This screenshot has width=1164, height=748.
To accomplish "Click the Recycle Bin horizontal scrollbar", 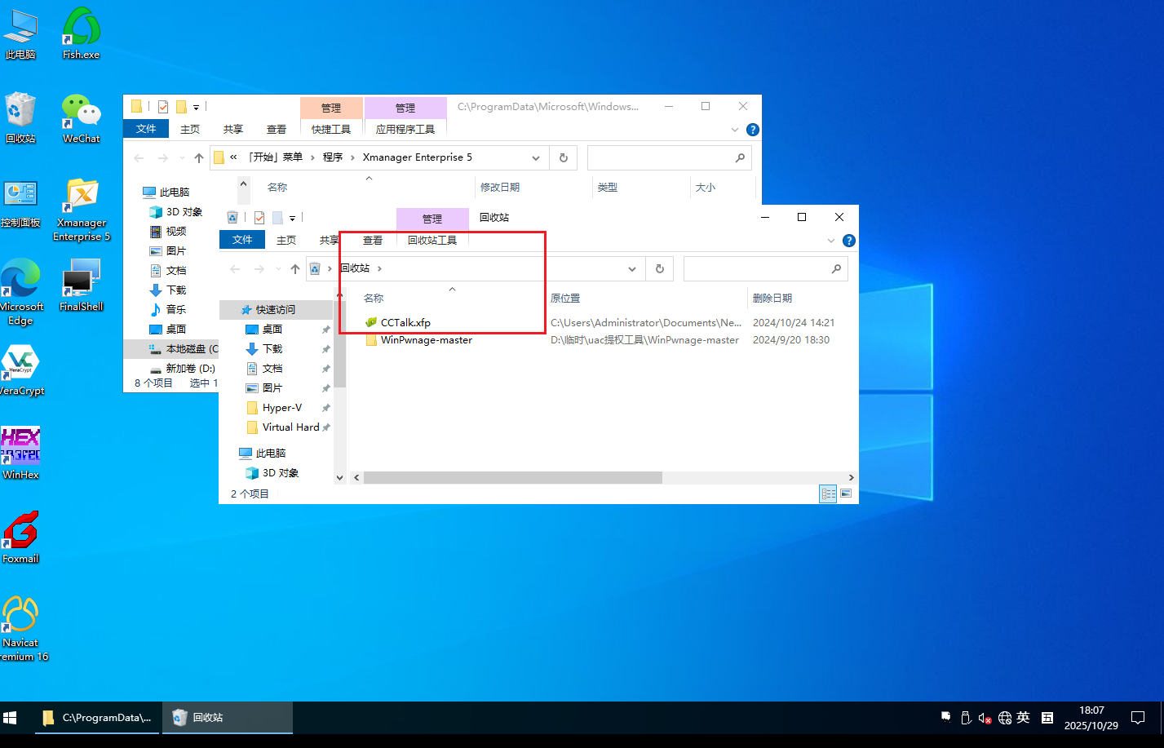I will (512, 478).
